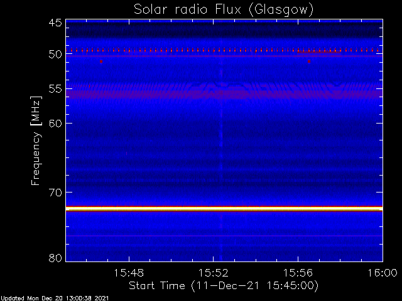Click the 'Updated Mon Dec 20 13:00:38 2021' text

coord(55,298)
